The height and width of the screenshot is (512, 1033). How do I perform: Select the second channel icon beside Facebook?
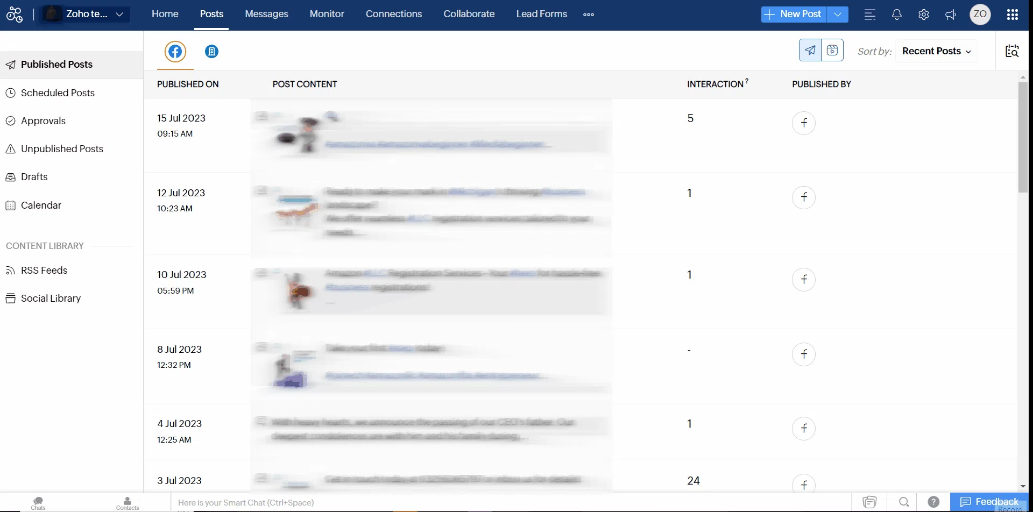(211, 52)
